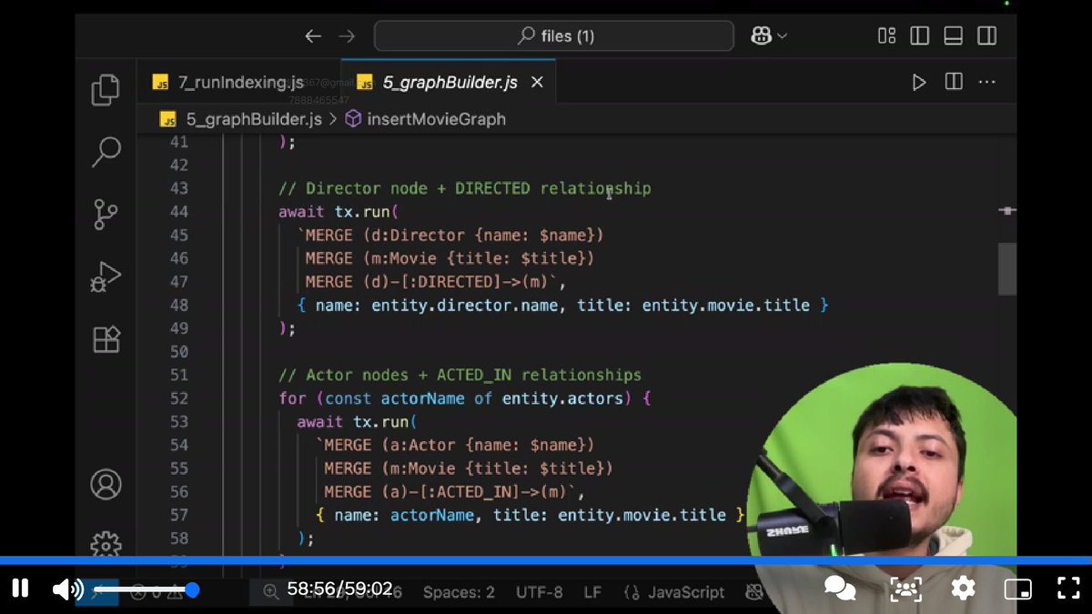The width and height of the screenshot is (1092, 614).
Task: Open the video chat bubbles icon
Action: (x=839, y=589)
